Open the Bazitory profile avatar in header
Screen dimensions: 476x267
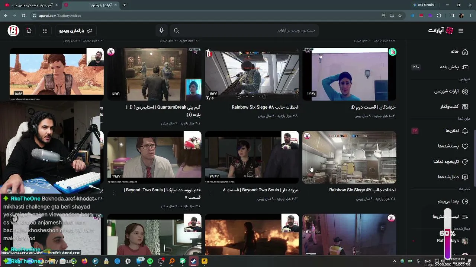[x=13, y=31]
